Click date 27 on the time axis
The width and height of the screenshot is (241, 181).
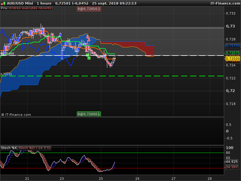pyautogui.click(x=174, y=179)
